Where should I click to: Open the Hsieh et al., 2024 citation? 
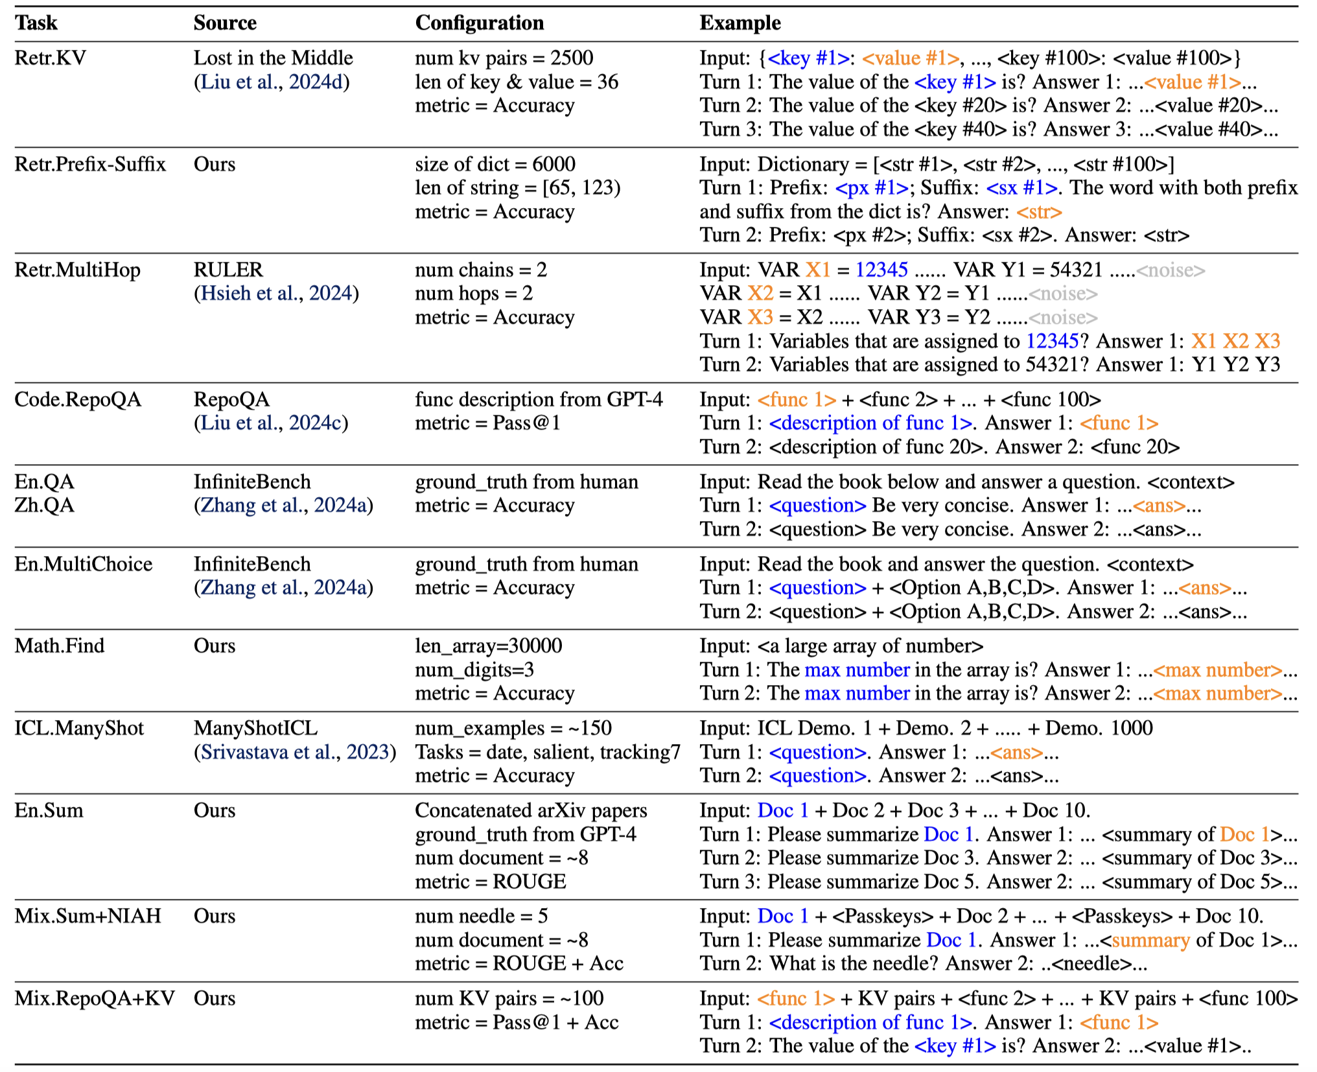coord(276,294)
